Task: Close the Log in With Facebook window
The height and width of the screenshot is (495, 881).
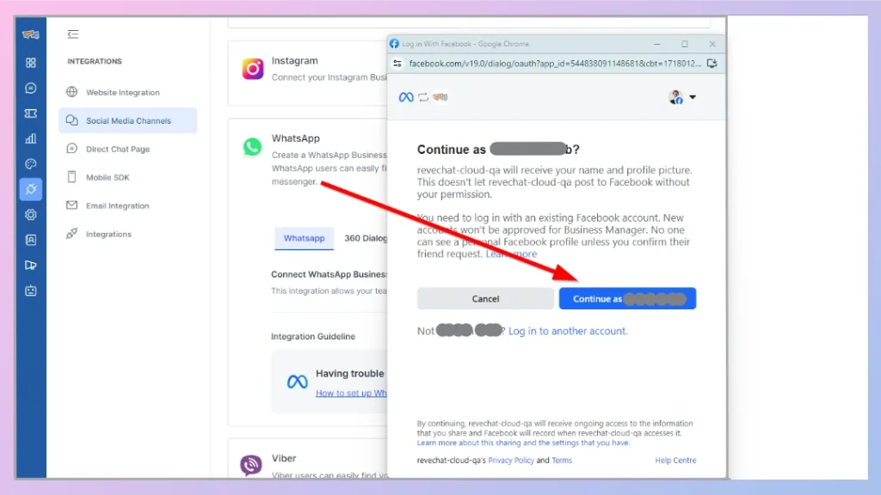Action: 712,44
